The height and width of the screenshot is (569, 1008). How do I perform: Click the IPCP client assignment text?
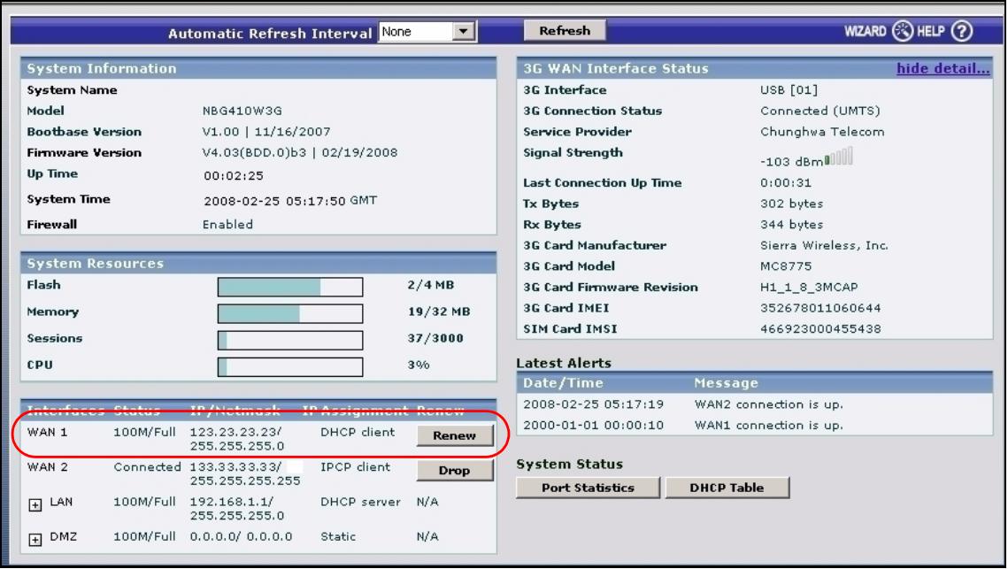coord(356,466)
